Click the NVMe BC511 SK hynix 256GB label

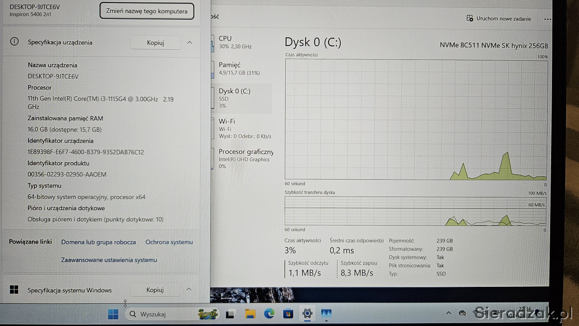tap(494, 45)
